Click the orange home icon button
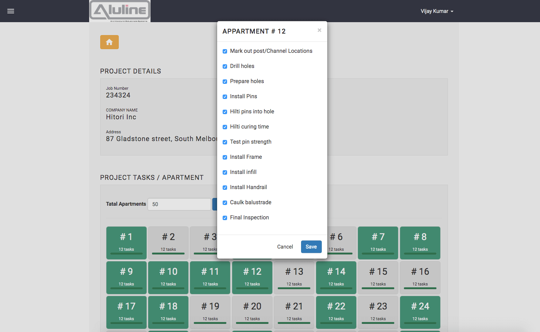Viewport: 540px width, 332px height. pyautogui.click(x=109, y=42)
